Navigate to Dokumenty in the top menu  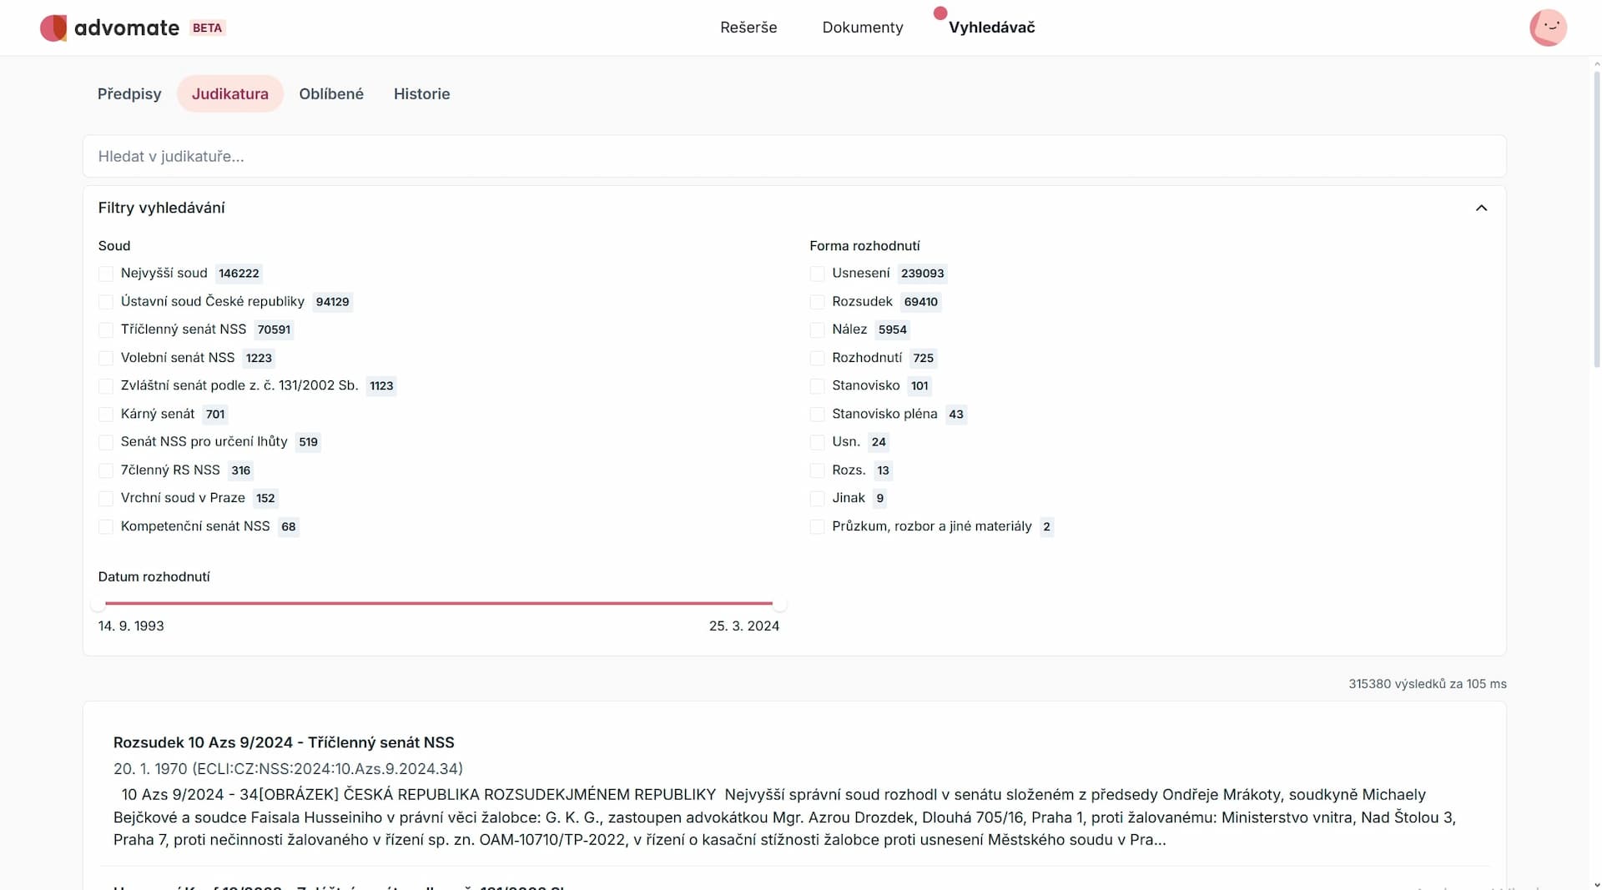862,28
